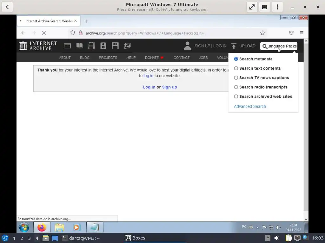Click the Upload arrow icon
This screenshot has width=325, height=243.
234,46
